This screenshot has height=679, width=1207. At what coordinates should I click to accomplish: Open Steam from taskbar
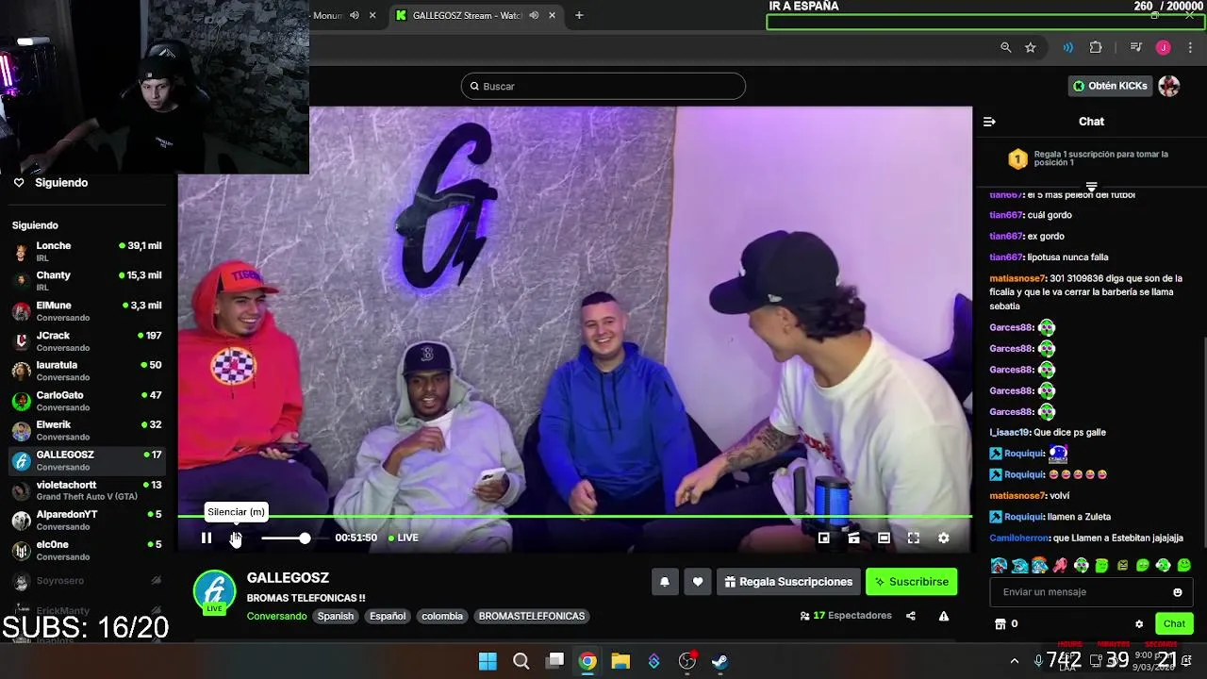click(719, 661)
